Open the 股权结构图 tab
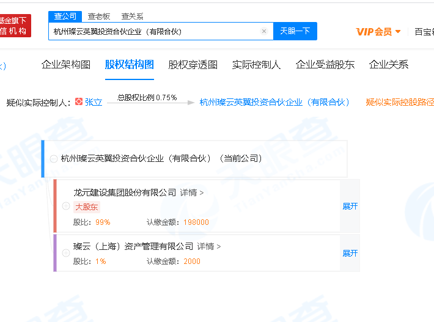 (x=129, y=64)
